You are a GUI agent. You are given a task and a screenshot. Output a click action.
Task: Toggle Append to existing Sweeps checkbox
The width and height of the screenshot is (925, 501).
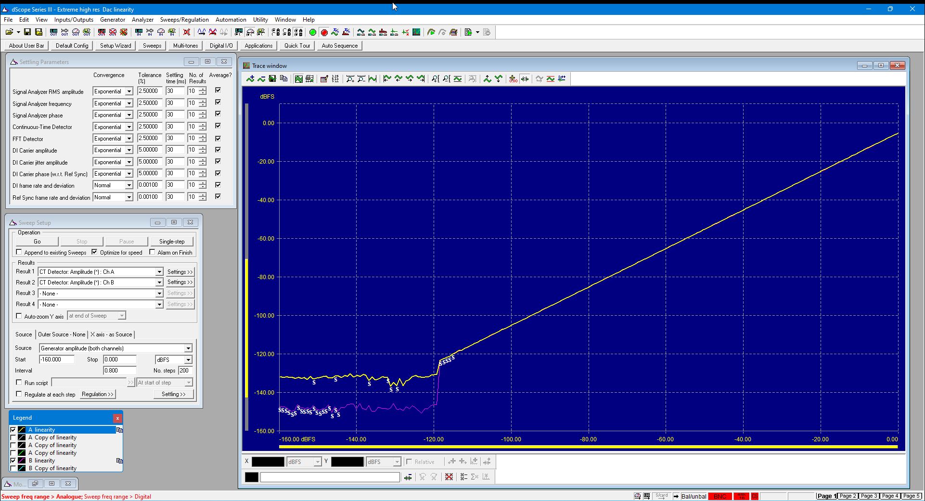click(x=19, y=252)
